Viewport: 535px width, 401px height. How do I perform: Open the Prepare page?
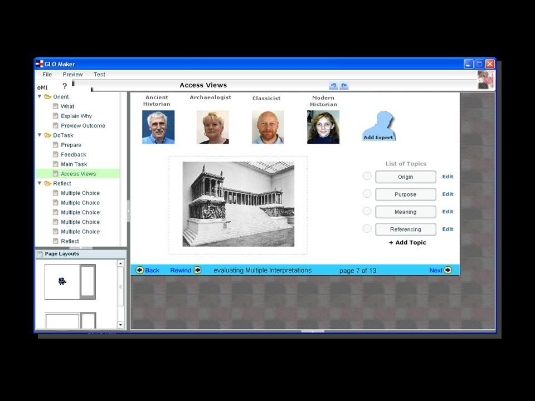click(71, 145)
